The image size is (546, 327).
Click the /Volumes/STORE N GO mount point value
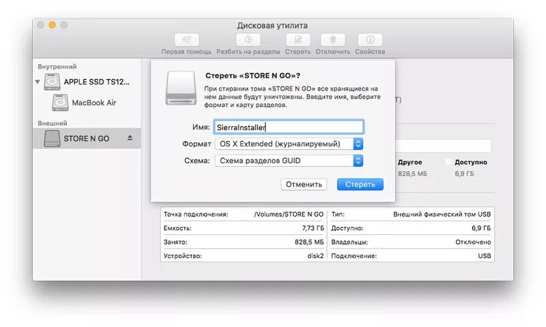coord(289,215)
